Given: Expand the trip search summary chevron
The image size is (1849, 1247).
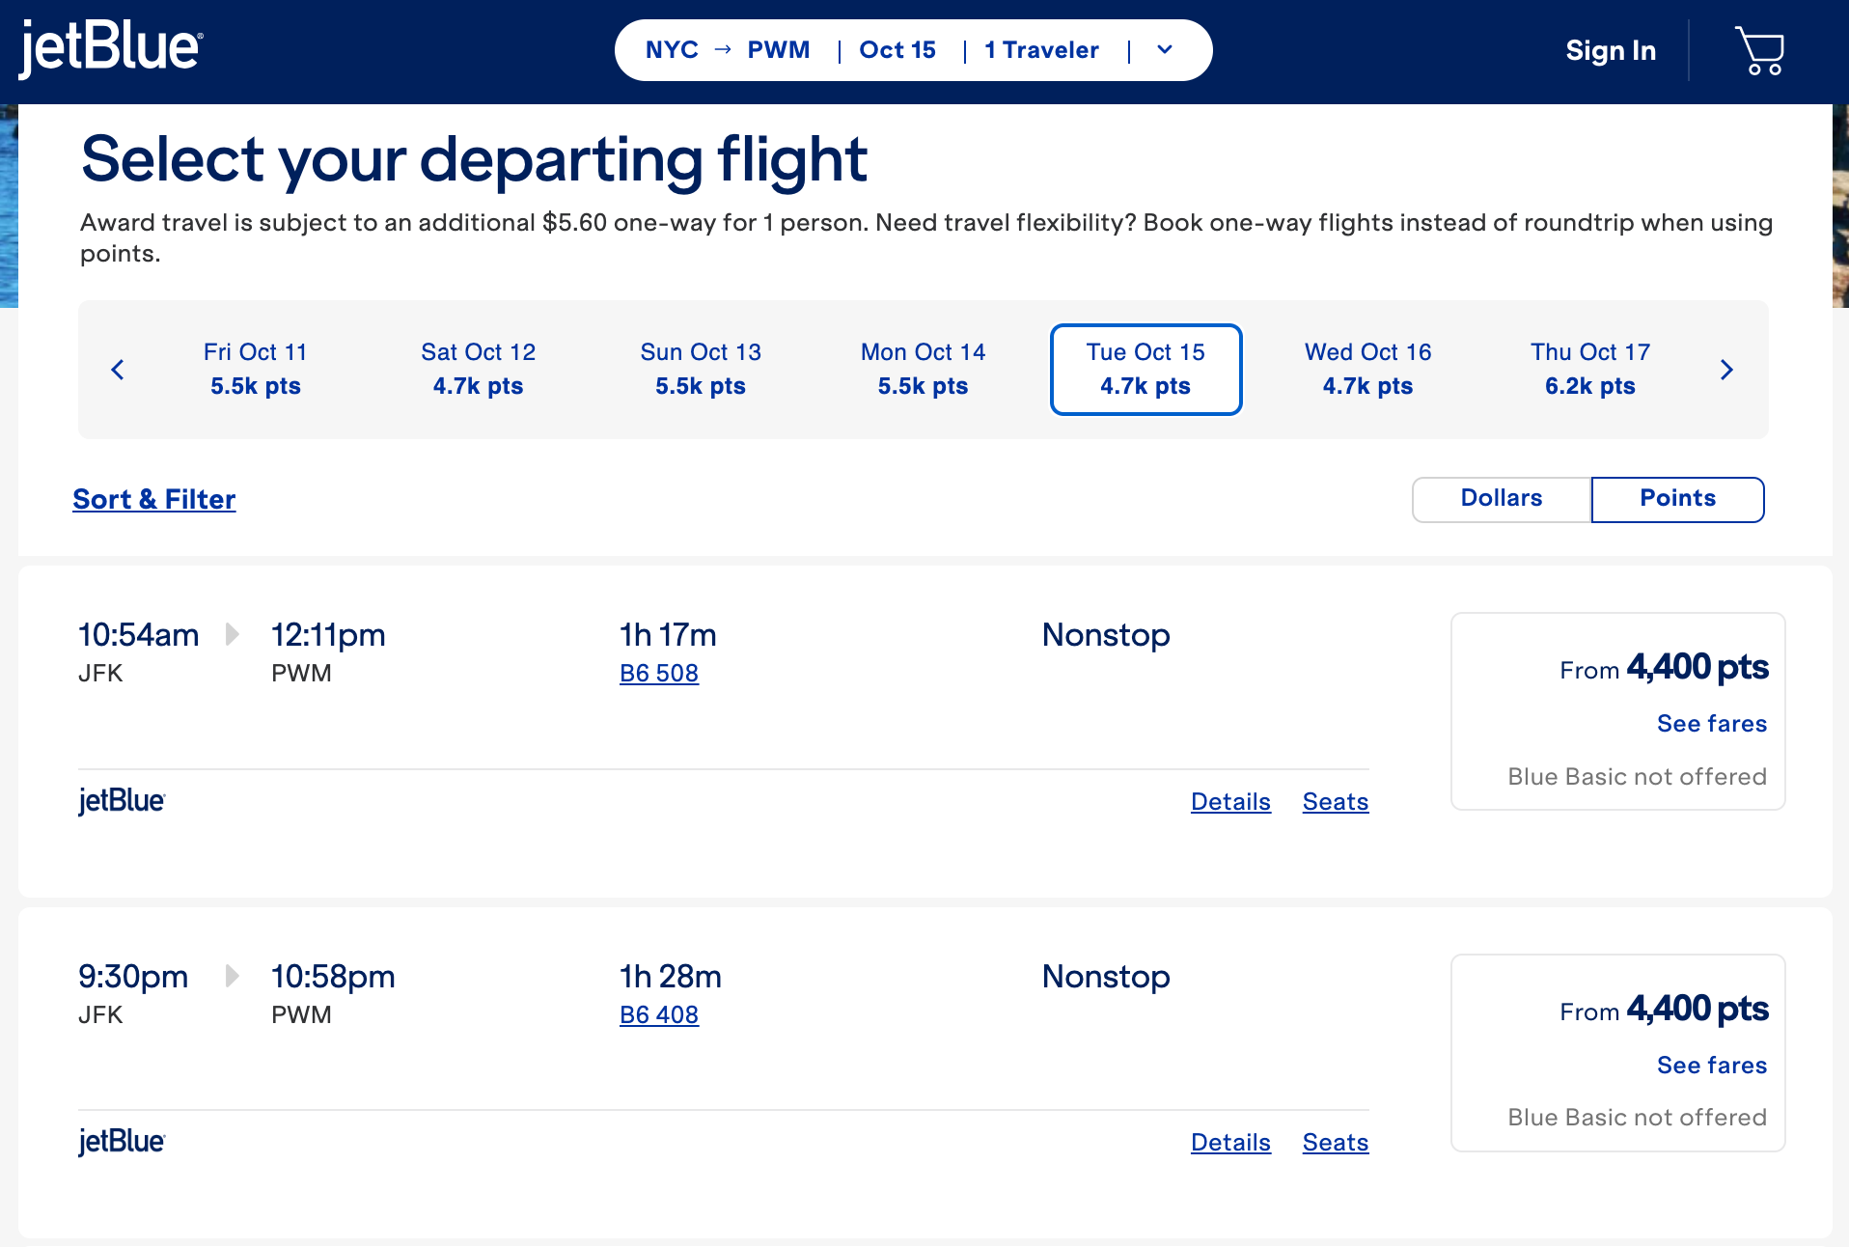Looking at the screenshot, I should tap(1165, 50).
